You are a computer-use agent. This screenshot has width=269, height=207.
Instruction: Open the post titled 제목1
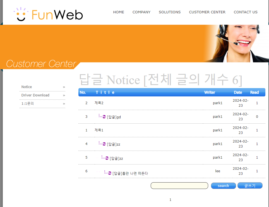[99, 130]
